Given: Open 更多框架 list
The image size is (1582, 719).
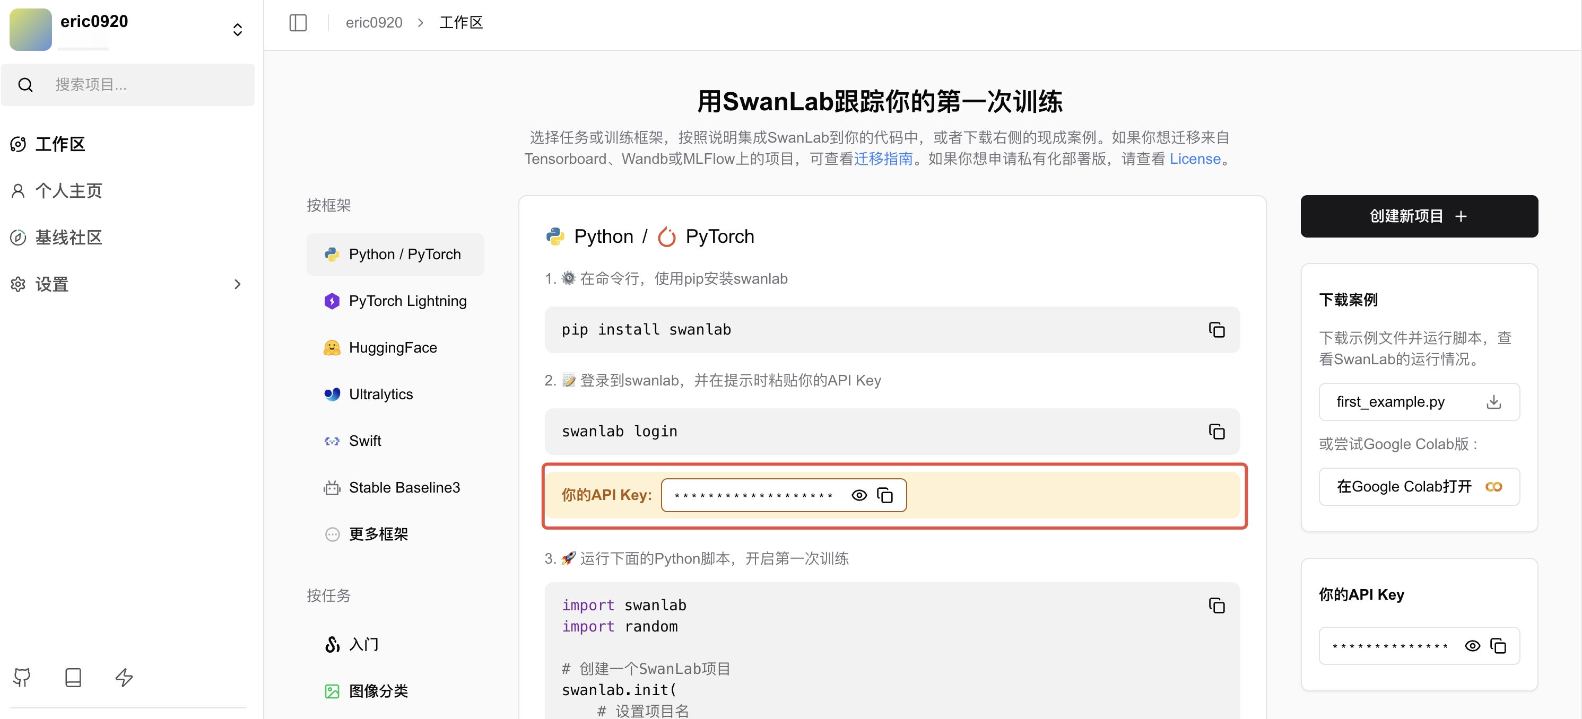Looking at the screenshot, I should coord(395,534).
